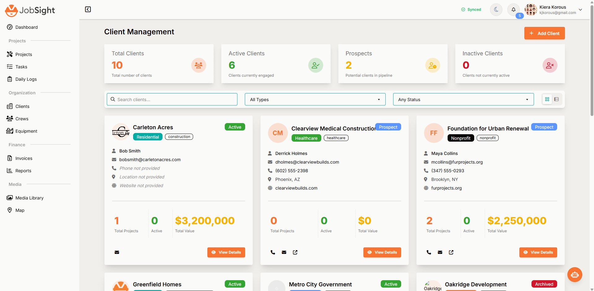
Task: Click the Active badge on Carleton Acres
Action: tap(235, 127)
